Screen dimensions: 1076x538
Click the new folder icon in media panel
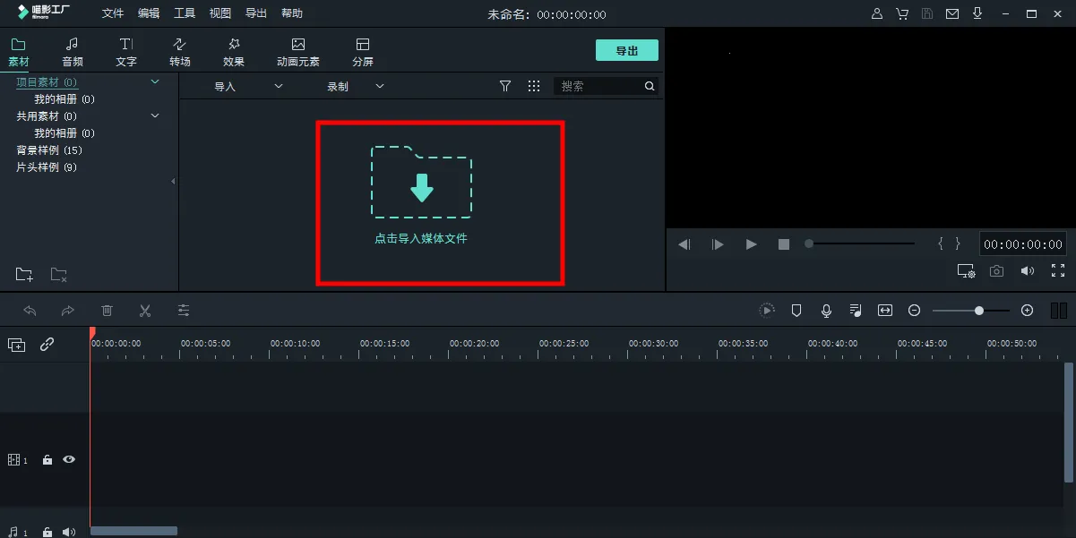[x=24, y=274]
